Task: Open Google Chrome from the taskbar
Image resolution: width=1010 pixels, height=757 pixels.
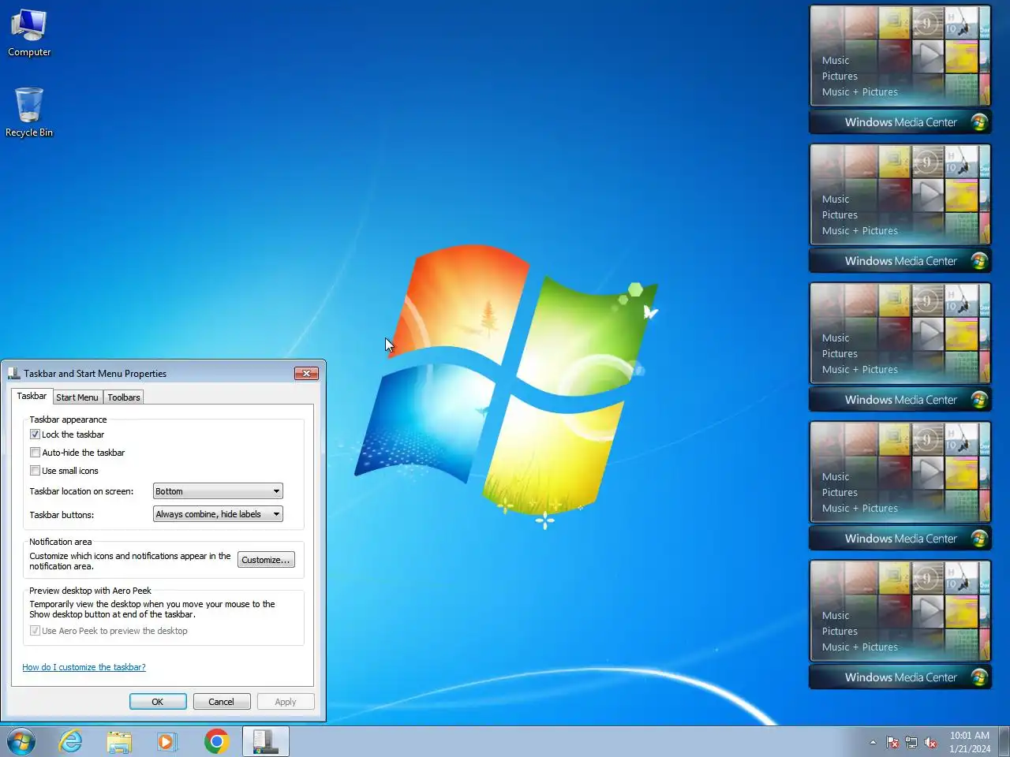Action: tap(216, 742)
